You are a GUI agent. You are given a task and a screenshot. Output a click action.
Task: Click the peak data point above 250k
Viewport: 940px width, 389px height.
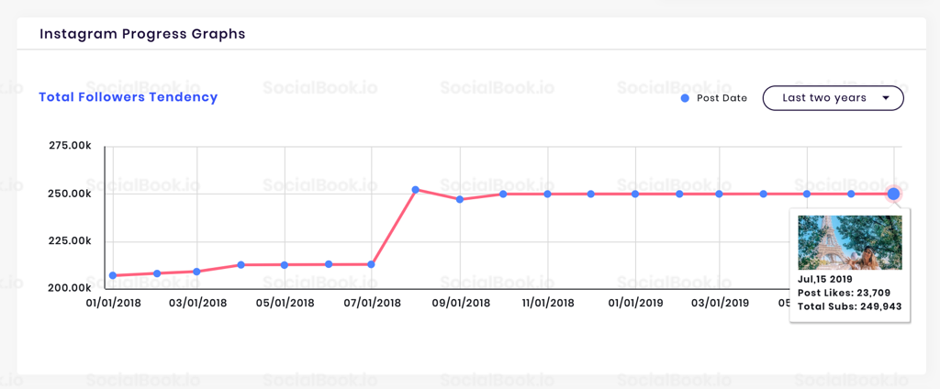[416, 190]
